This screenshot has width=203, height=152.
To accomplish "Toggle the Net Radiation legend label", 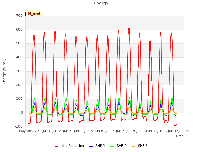I will (x=73, y=146).
